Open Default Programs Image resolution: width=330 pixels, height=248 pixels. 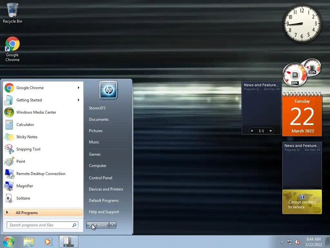104,201
